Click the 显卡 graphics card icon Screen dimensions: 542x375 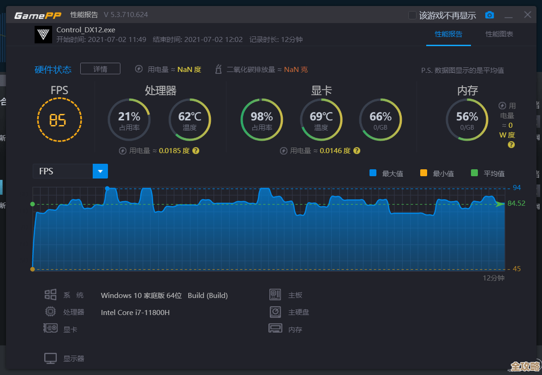(x=50, y=329)
